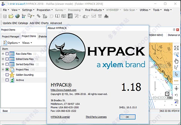Click the dark gray square image toolbar icon
This screenshot has height=125, width=181.
[70, 16]
